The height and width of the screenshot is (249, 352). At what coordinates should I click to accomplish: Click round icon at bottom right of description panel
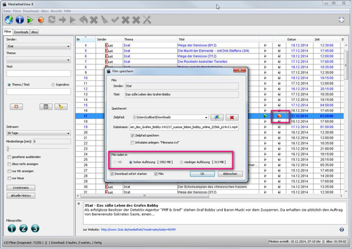341,230
